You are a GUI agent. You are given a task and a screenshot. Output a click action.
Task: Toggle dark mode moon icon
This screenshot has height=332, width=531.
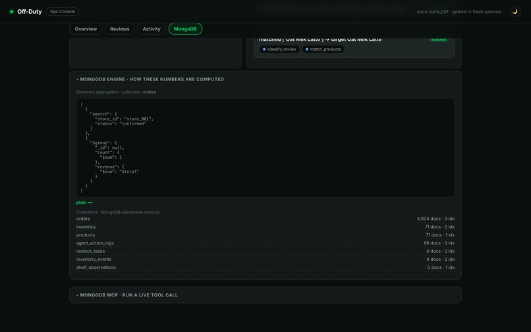point(515,11)
